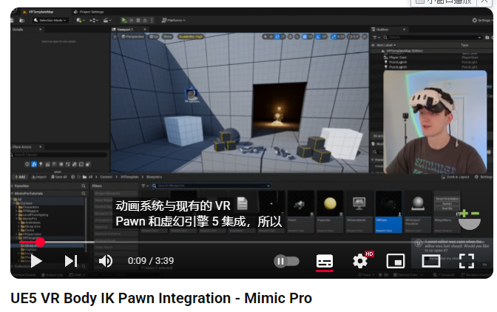This screenshot has height=312, width=497.
Task: Click the VRTemplate breadcrumb in Content Browser
Action: (x=129, y=177)
